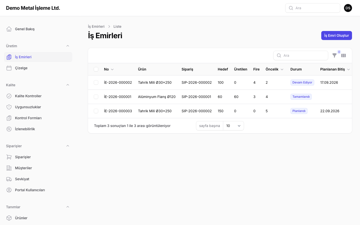This screenshot has height=225, width=360.
Task: Open the Müşteriler menu item
Action: point(38,168)
